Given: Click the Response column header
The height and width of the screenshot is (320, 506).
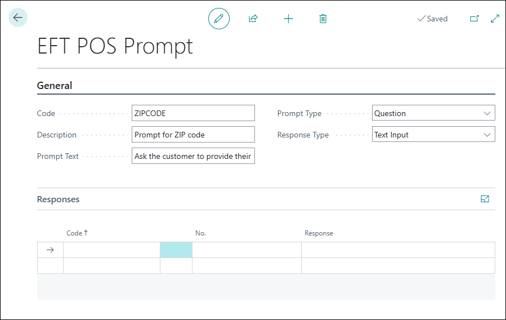Looking at the screenshot, I should click(x=319, y=233).
